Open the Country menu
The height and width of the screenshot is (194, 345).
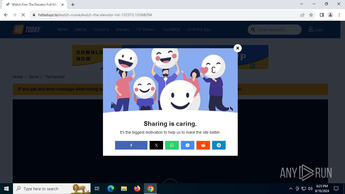pyautogui.click(x=101, y=29)
